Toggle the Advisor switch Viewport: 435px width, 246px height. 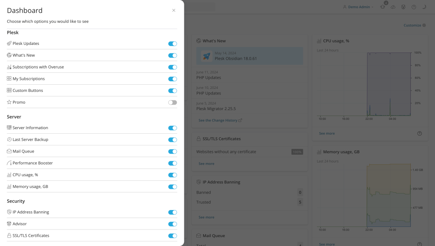pyautogui.click(x=172, y=224)
